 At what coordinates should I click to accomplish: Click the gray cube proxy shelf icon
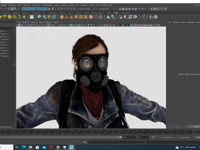click(39, 17)
